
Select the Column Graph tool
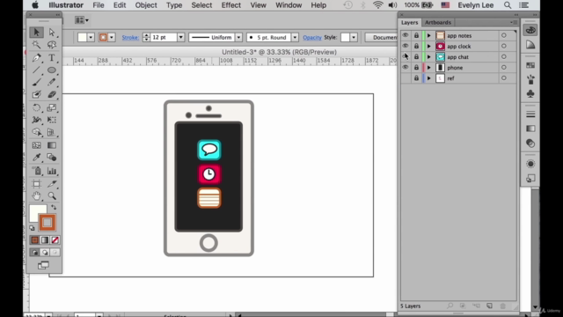click(x=52, y=171)
